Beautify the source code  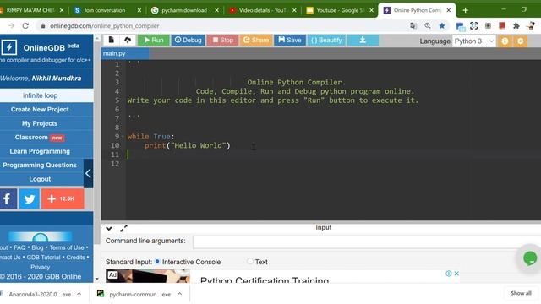click(326, 40)
